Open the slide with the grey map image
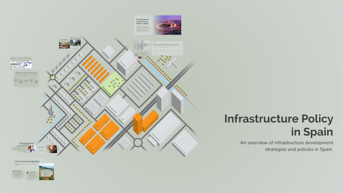The height and width of the screenshot is (193, 343). [x=141, y=45]
